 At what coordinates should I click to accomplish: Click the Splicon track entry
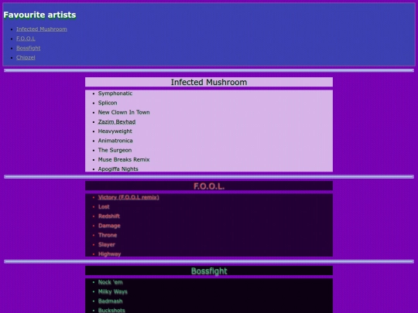point(108,103)
